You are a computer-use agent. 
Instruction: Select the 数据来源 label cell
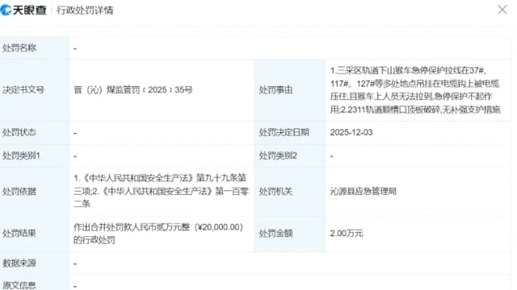click(x=35, y=263)
